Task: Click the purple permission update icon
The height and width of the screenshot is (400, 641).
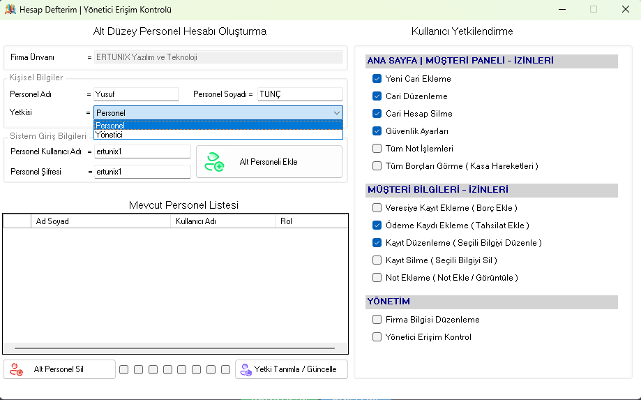Action: click(x=246, y=369)
